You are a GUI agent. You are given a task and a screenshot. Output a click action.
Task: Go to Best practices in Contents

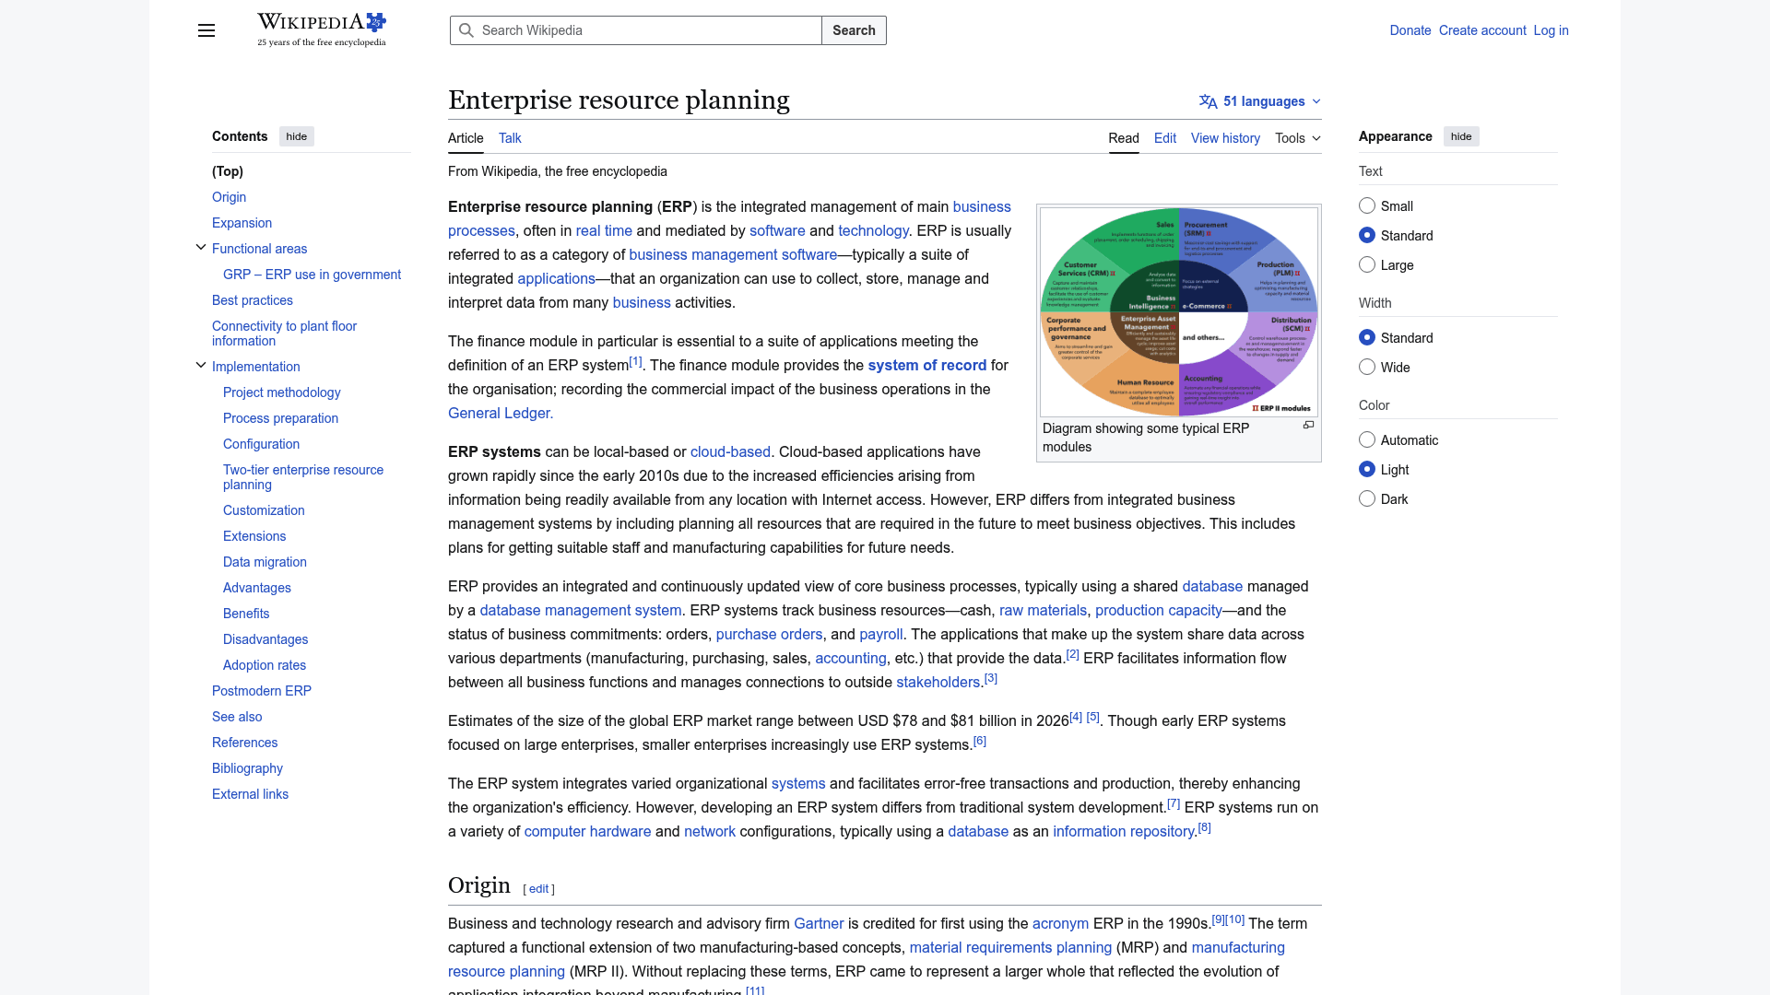pyautogui.click(x=253, y=300)
